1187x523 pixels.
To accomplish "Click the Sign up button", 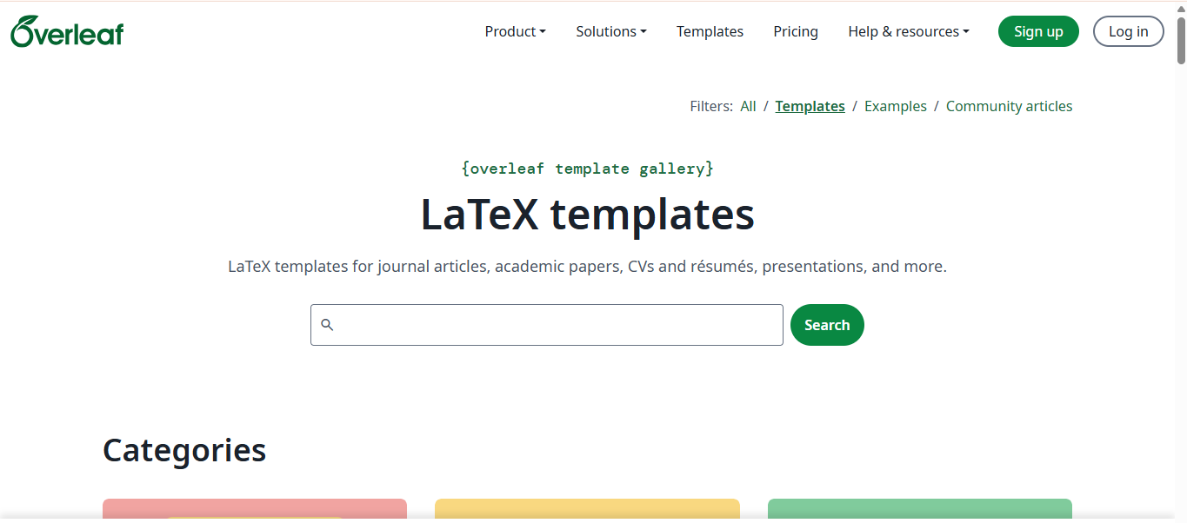I will pyautogui.click(x=1038, y=31).
